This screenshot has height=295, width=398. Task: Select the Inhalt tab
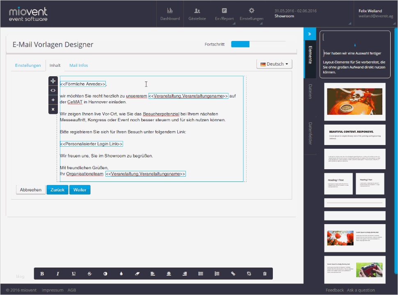(55, 65)
